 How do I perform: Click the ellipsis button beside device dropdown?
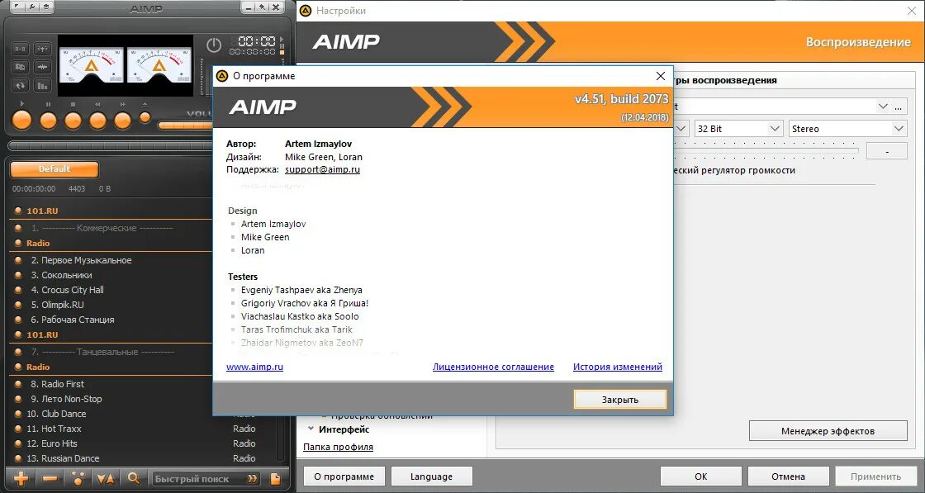[899, 107]
